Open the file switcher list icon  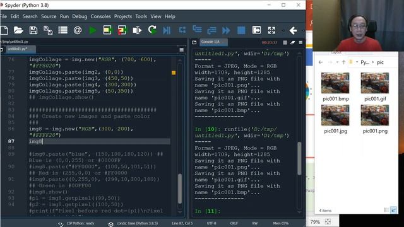(63, 30)
